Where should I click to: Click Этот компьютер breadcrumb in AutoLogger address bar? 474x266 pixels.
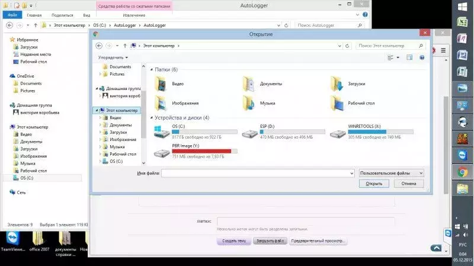coord(69,25)
